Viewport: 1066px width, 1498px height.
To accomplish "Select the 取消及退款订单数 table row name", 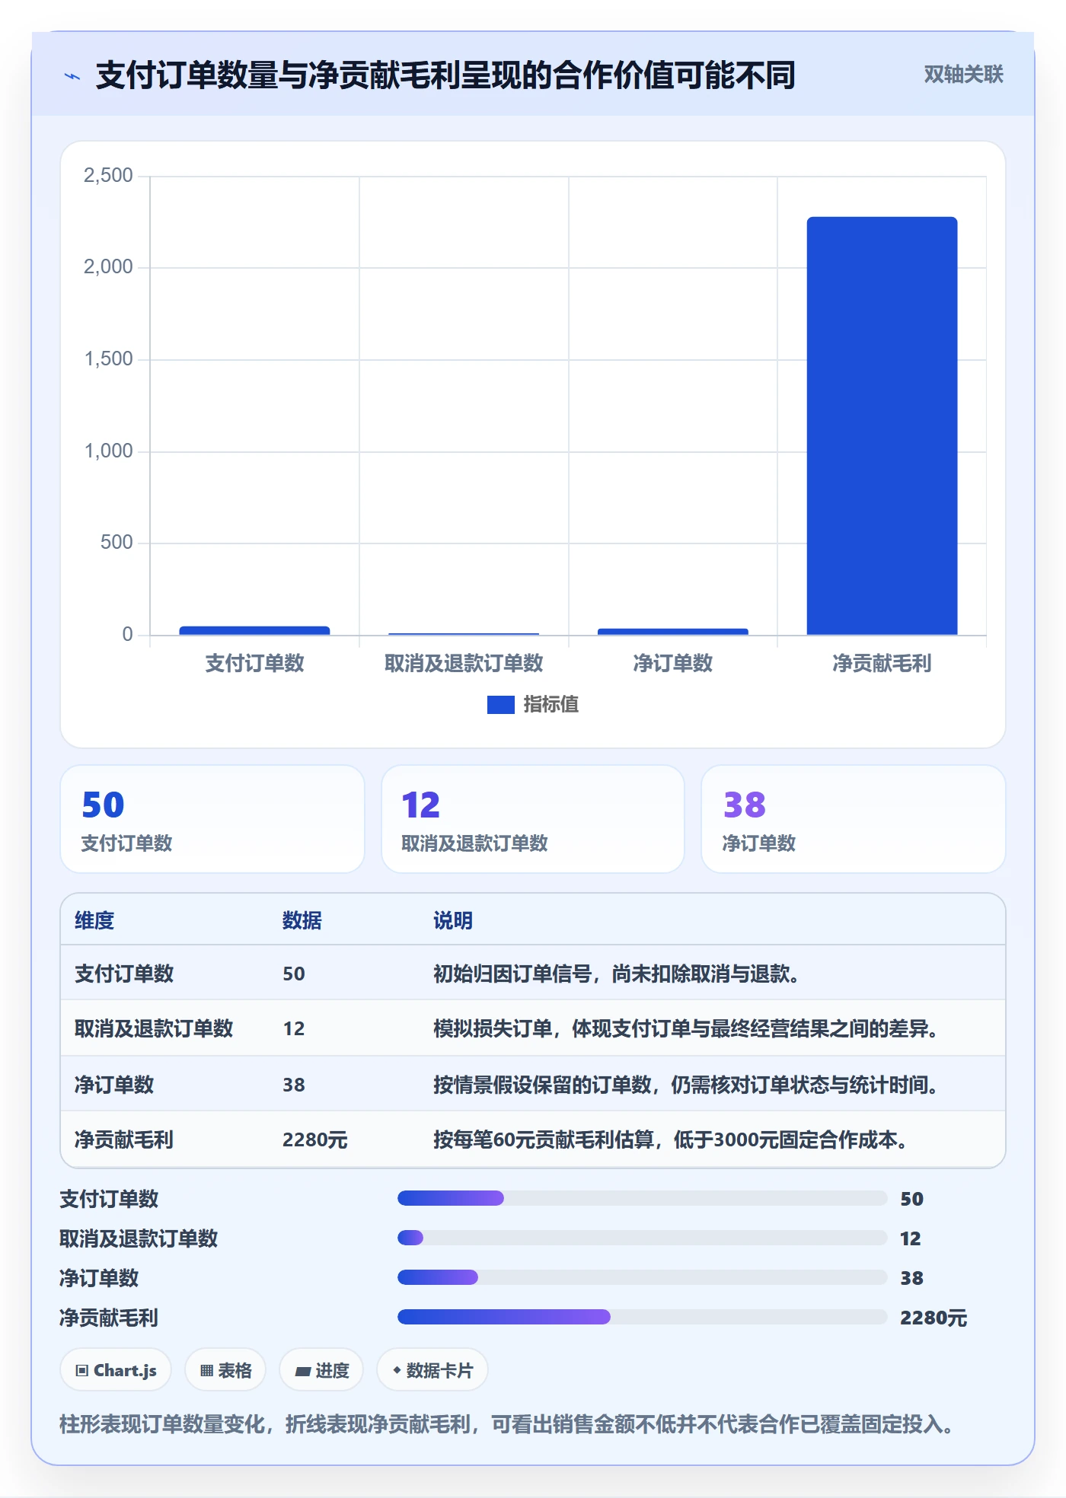I will coord(154,1029).
